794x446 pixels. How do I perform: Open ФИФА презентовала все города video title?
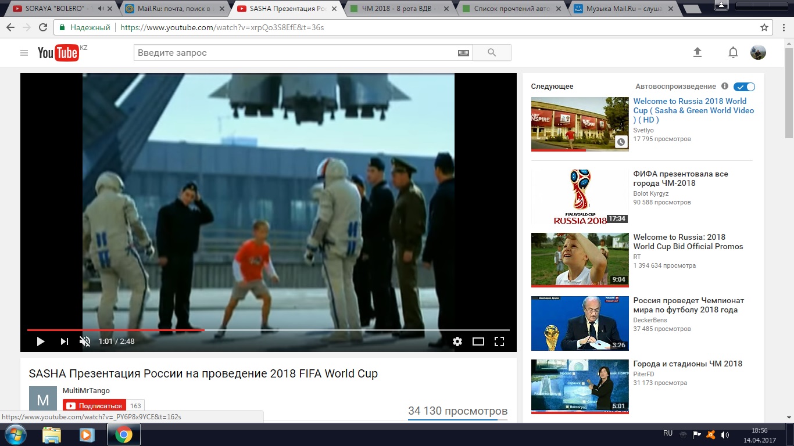681,178
